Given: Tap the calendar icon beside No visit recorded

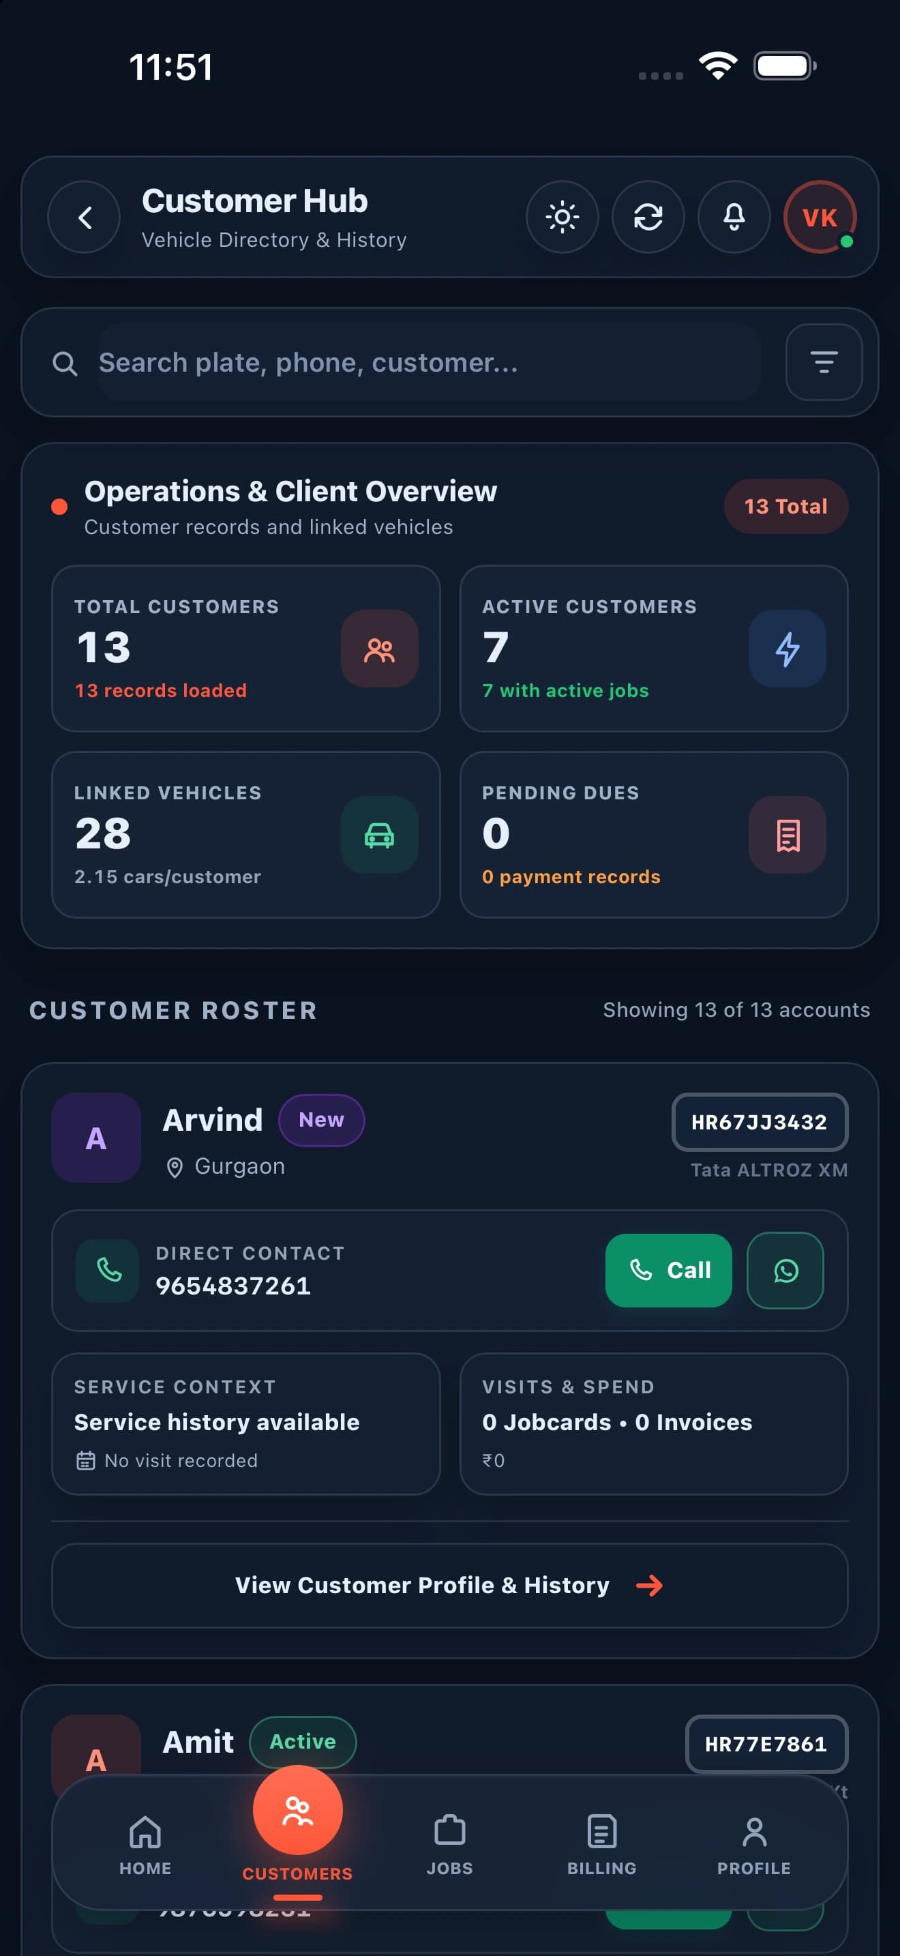Looking at the screenshot, I should 86,1460.
